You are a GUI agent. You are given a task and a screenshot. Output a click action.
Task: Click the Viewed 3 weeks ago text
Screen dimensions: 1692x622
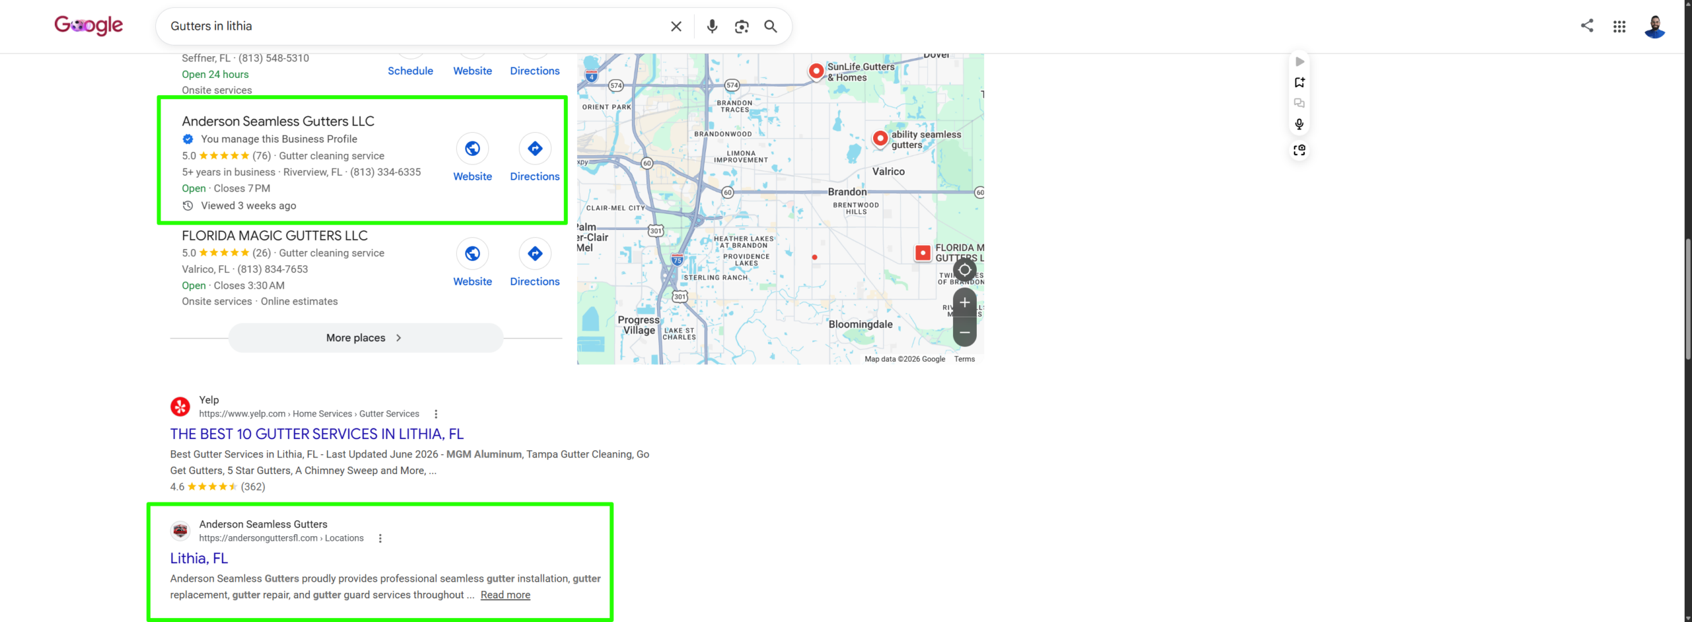click(x=249, y=206)
